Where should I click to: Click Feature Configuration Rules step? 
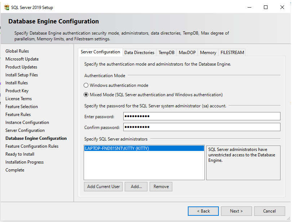pyautogui.click(x=32, y=146)
